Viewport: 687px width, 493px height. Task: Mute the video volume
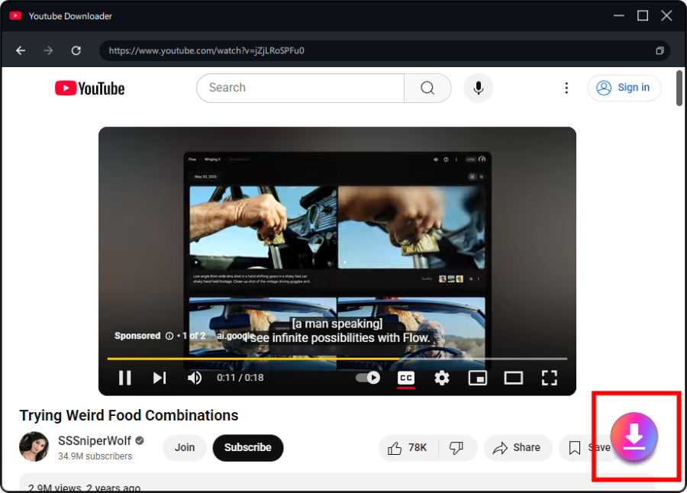coord(195,378)
